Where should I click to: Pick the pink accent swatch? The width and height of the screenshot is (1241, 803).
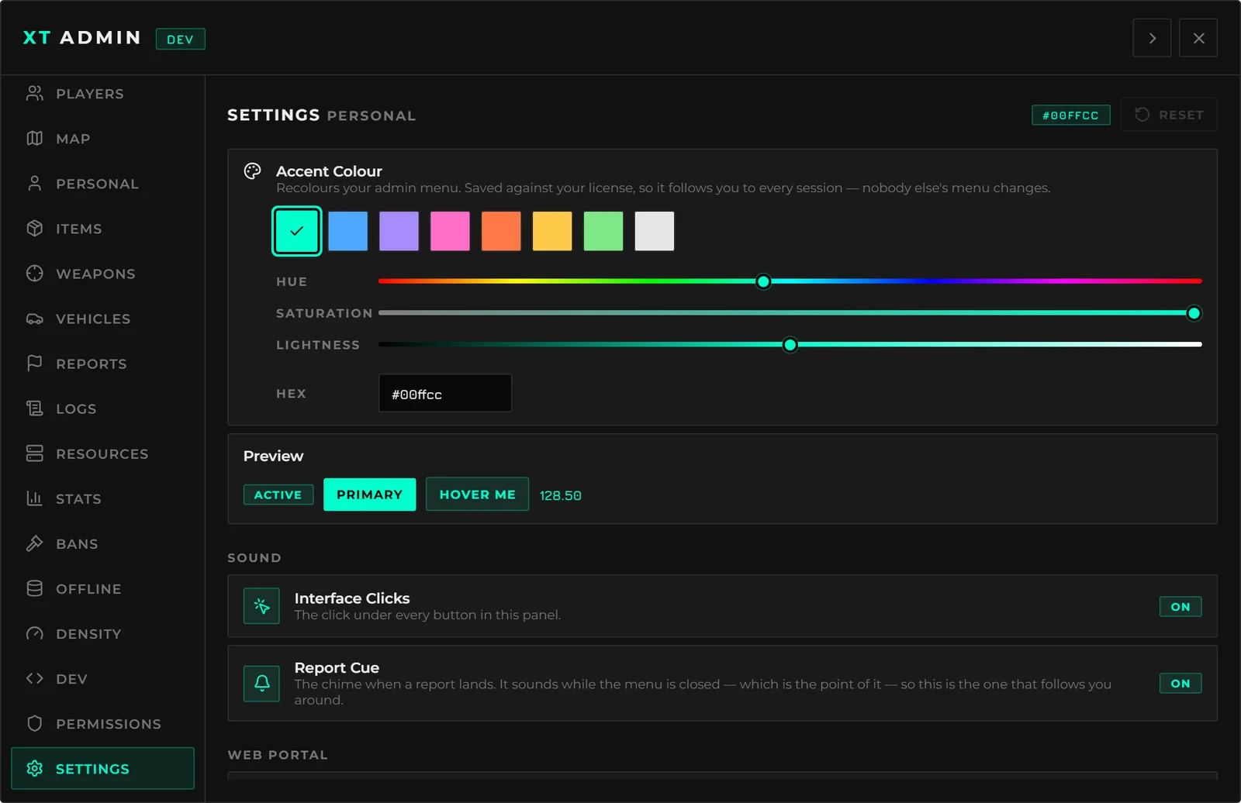[450, 231]
